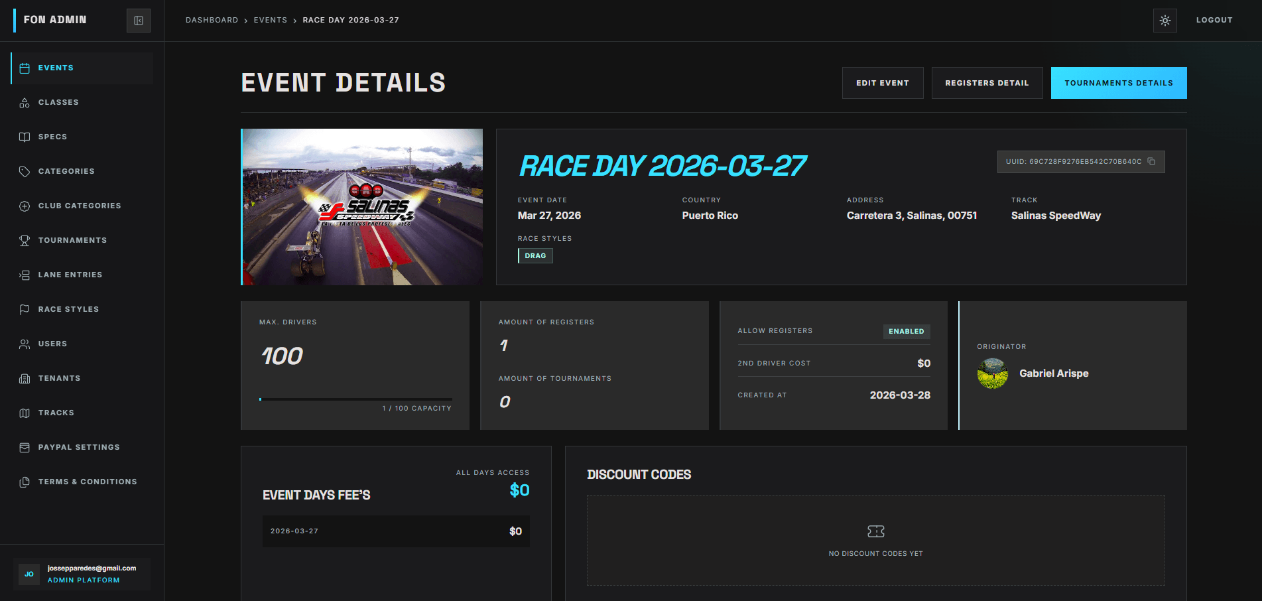This screenshot has width=1262, height=601.
Task: Copy the event UUID with copy icon
Action: pos(1151,161)
